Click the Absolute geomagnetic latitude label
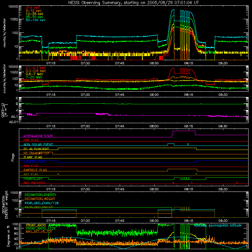Viewport: 252px width, 252px height. coord(218,226)
